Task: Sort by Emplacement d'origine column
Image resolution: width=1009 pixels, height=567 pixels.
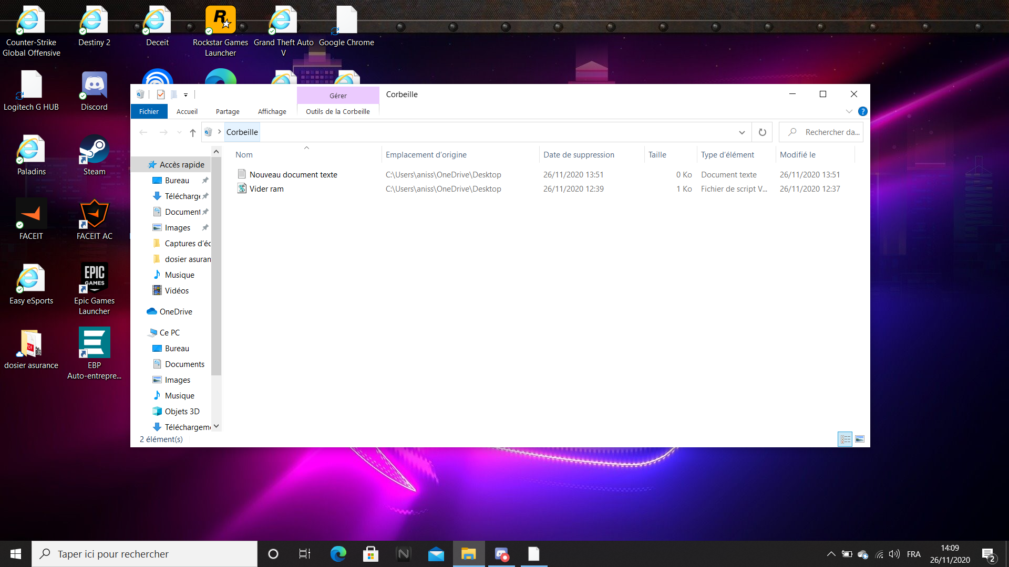Action: point(460,155)
